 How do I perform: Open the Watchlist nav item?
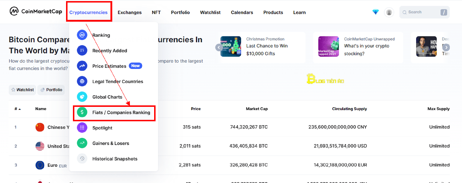tap(210, 12)
